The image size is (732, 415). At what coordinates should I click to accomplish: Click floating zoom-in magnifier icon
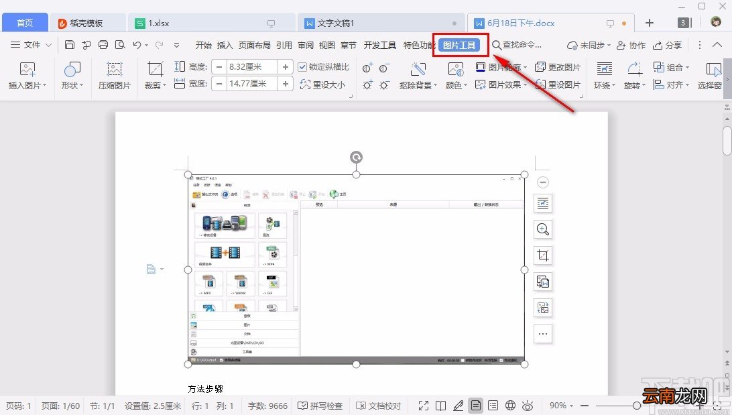click(542, 229)
